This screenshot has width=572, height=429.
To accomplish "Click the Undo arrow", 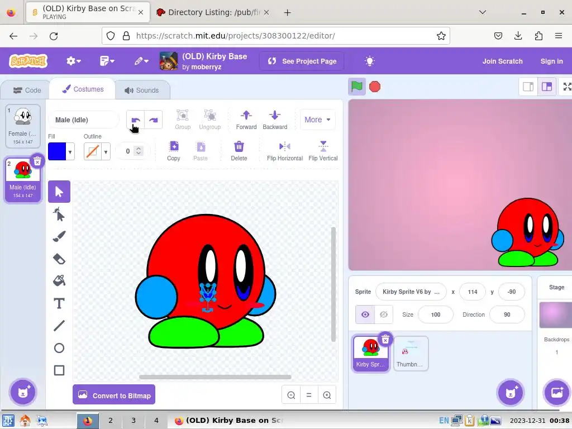I will tap(135, 120).
